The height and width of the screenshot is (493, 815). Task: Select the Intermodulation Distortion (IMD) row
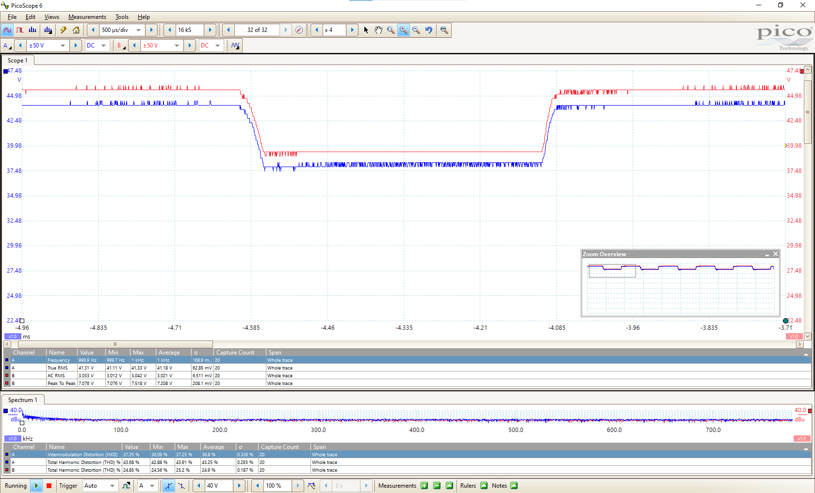point(407,455)
